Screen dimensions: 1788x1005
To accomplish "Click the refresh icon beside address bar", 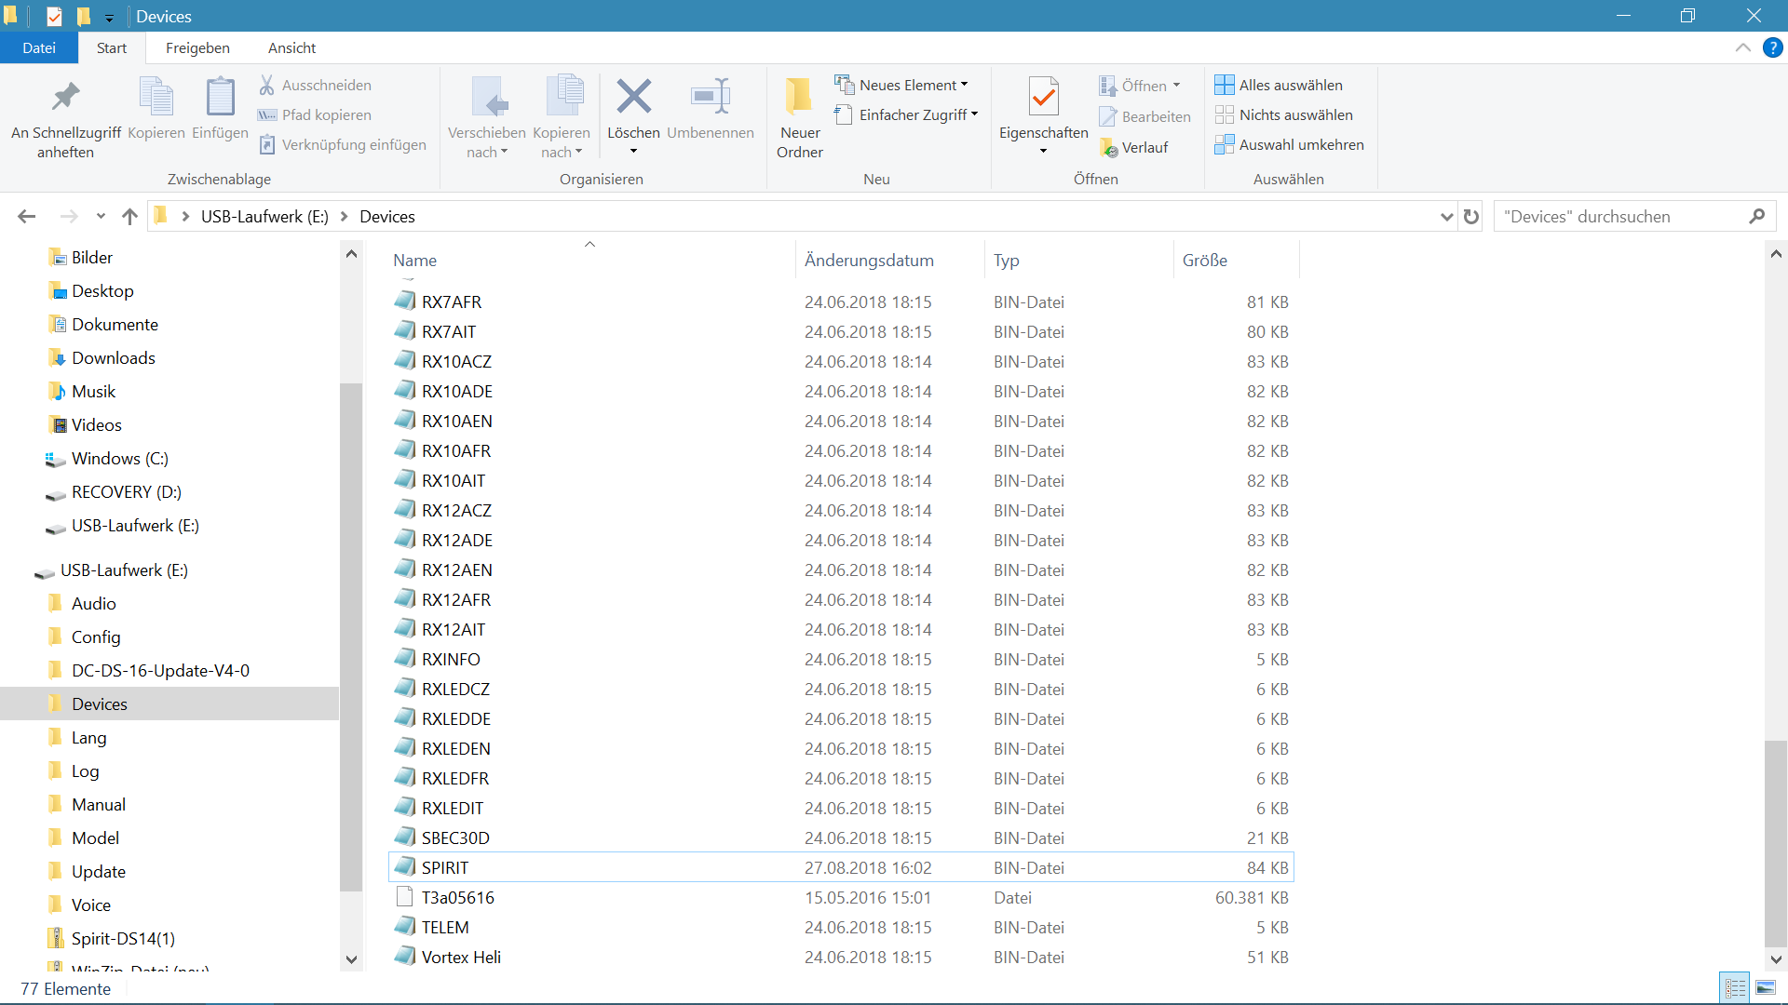I will [x=1471, y=217].
